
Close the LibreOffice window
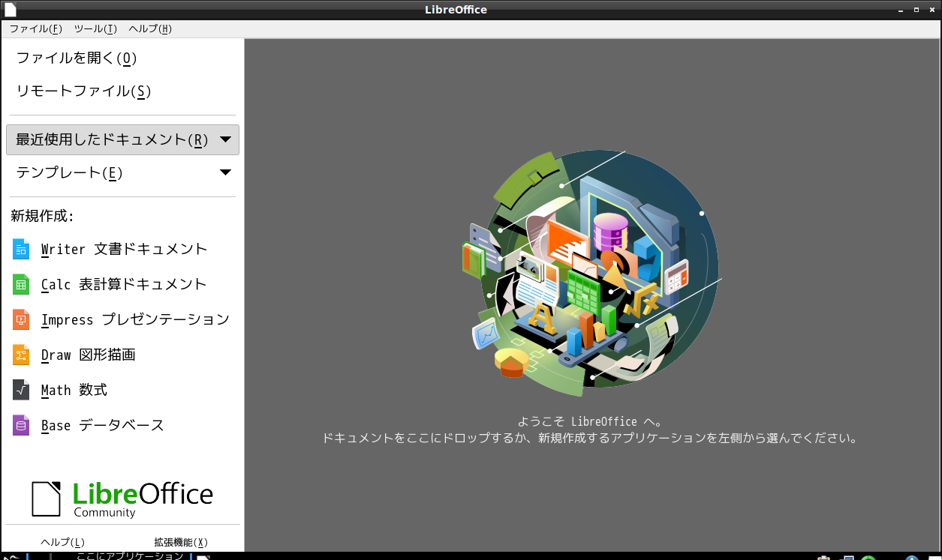pyautogui.click(x=933, y=10)
